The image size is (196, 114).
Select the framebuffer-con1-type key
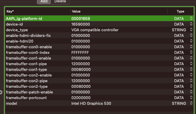coord(26,70)
